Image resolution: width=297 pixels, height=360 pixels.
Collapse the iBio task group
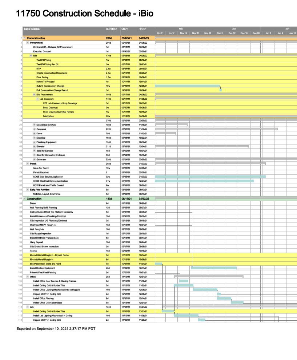[31, 55]
